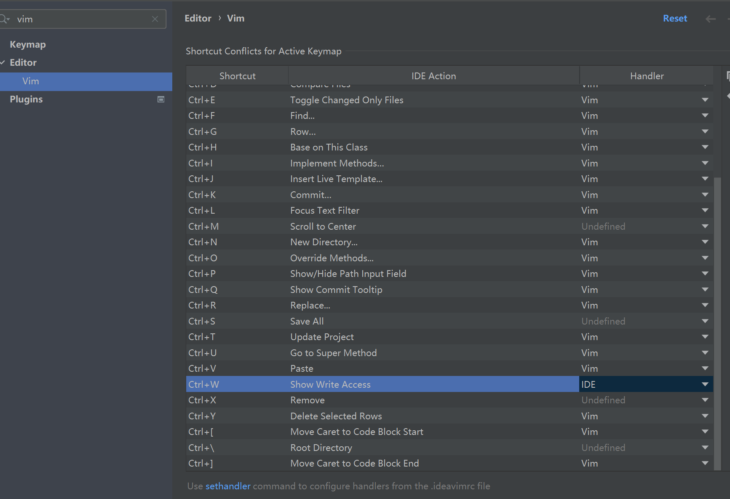Expand handler dropdown for Ctrl+M row

click(705, 226)
